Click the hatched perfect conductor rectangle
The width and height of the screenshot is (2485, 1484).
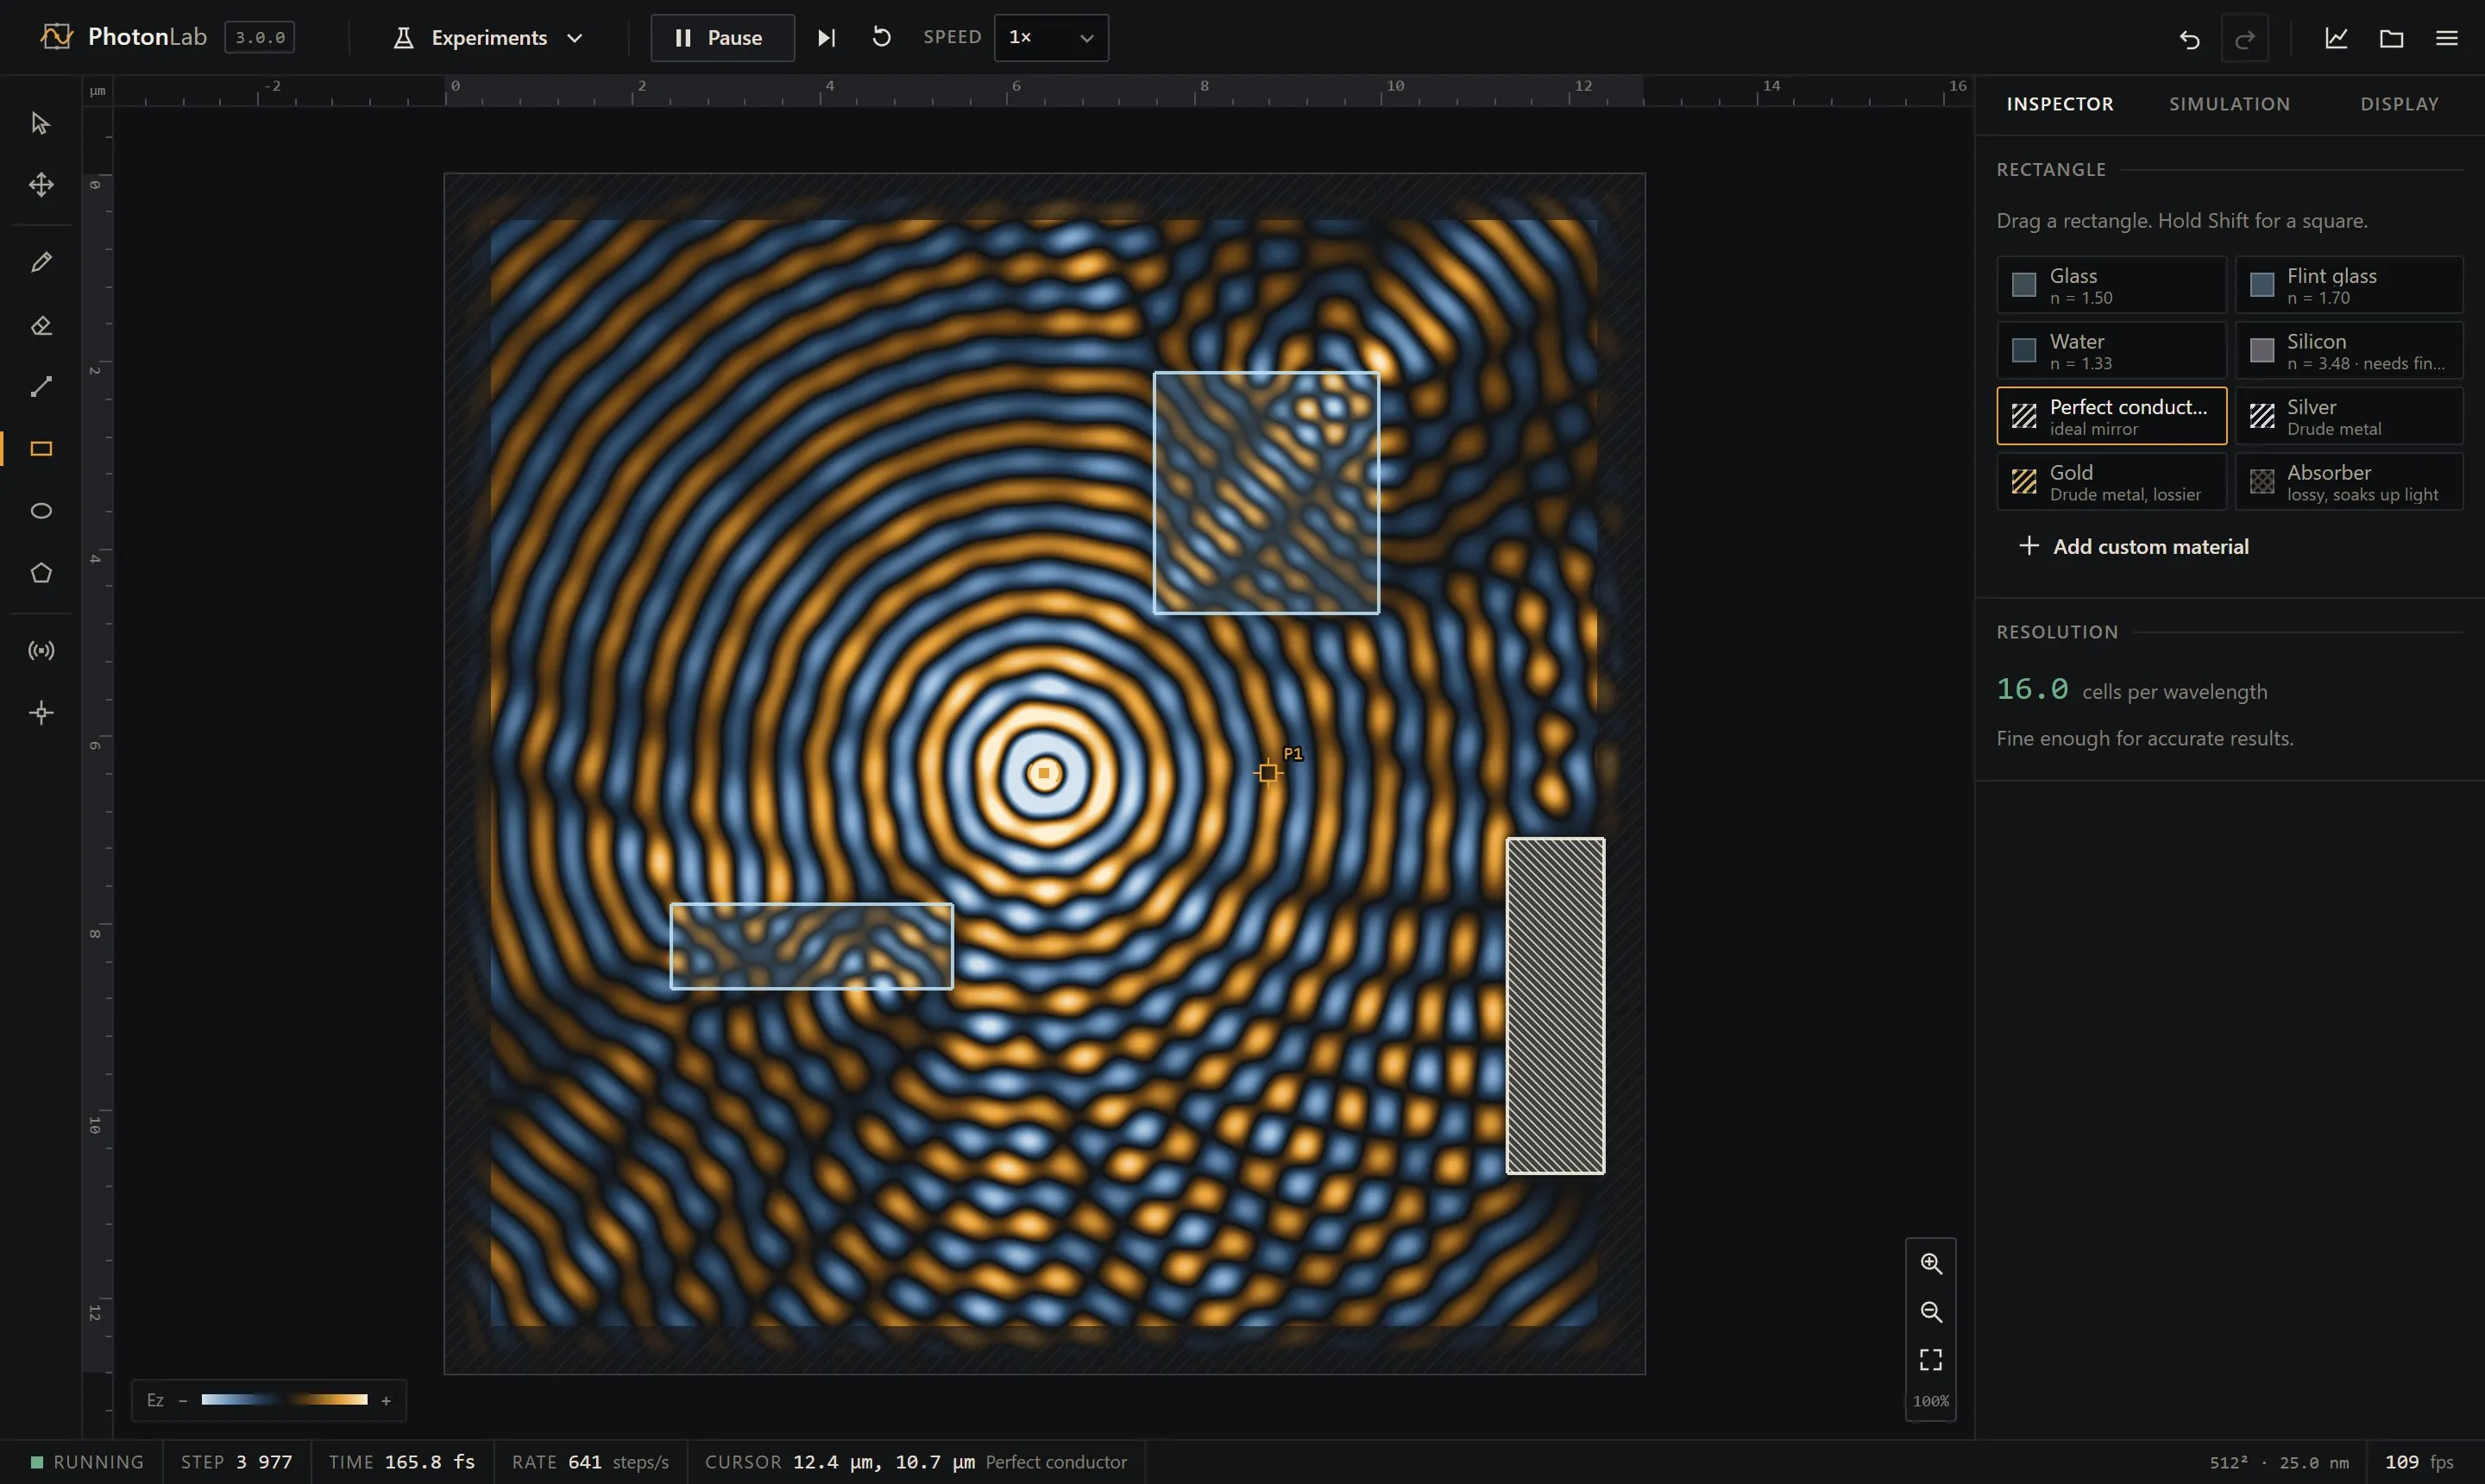pos(1555,1006)
